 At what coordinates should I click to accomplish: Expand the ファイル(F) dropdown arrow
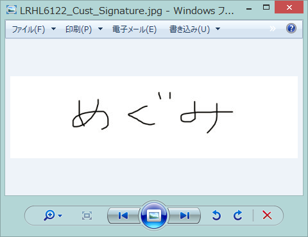pyautogui.click(x=54, y=29)
